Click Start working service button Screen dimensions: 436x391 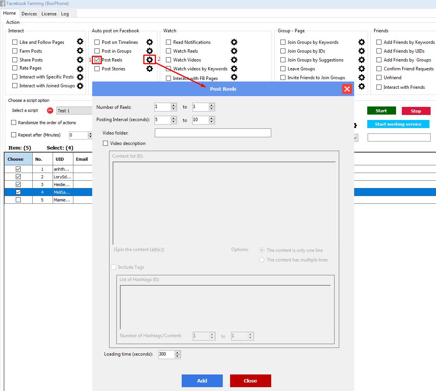[398, 124]
